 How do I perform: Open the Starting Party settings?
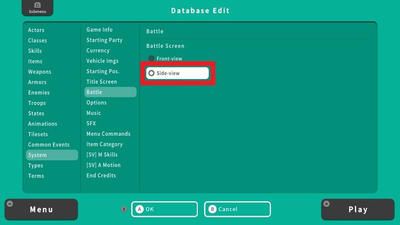click(x=104, y=41)
